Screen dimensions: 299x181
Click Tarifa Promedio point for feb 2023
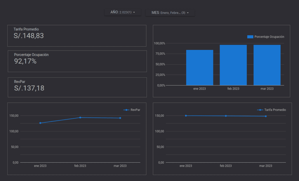coord(226,116)
